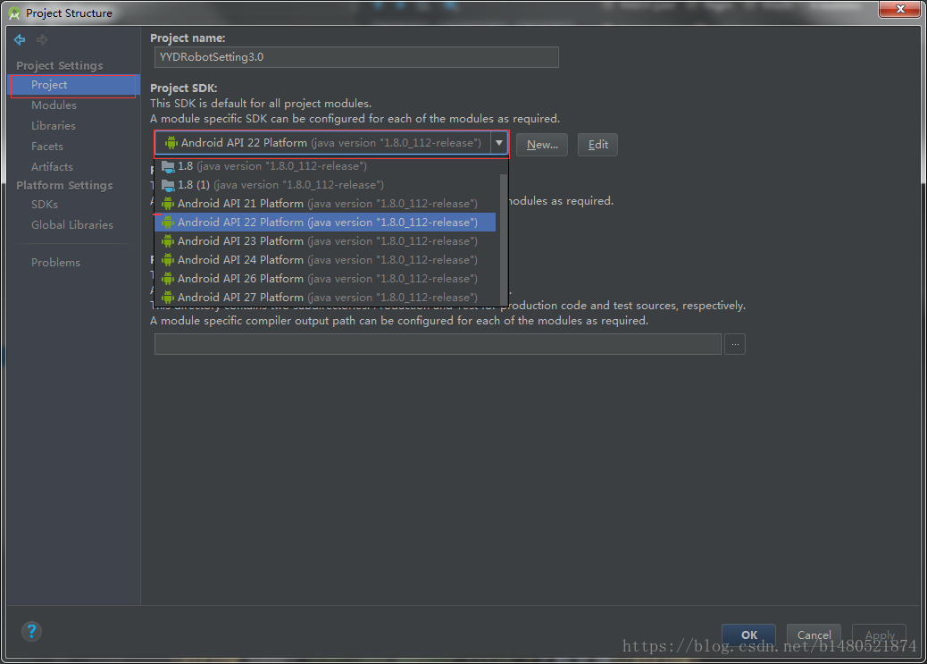This screenshot has height=664, width=927.
Task: Click Android icon beside API 21 Platform
Action: pyautogui.click(x=168, y=204)
